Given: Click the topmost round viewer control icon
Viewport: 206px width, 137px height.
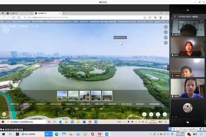Looking at the screenshot, I should [x=166, y=27].
